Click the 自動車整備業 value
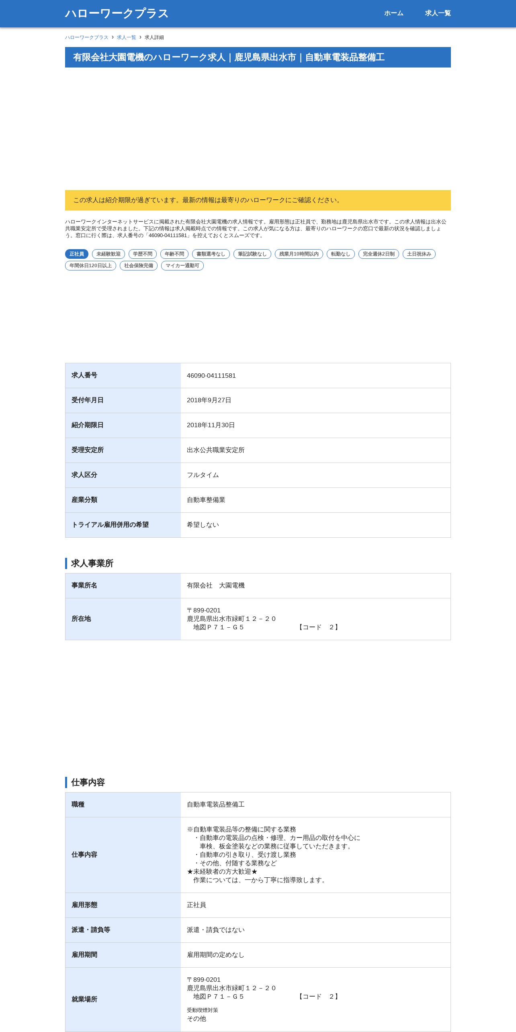Viewport: 516px width, 1032px height. point(206,500)
